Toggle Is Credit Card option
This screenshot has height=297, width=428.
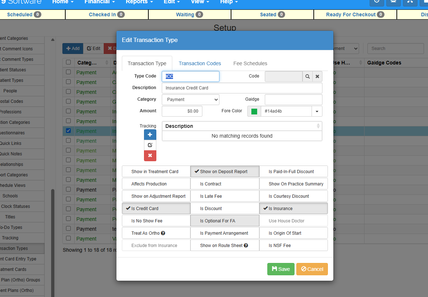pyautogui.click(x=156, y=209)
